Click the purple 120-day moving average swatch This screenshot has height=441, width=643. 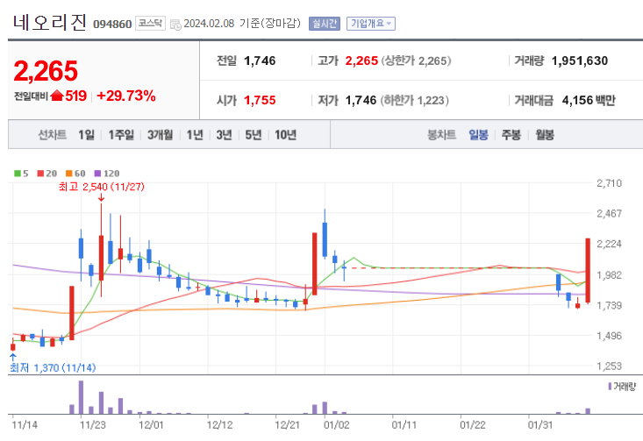pyautogui.click(x=97, y=174)
